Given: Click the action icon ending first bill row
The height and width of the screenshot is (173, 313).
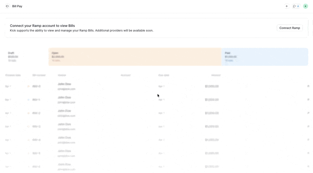Looking at the screenshot, I should [x=308, y=86].
